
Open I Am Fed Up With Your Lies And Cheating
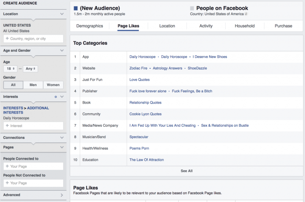[163, 125]
